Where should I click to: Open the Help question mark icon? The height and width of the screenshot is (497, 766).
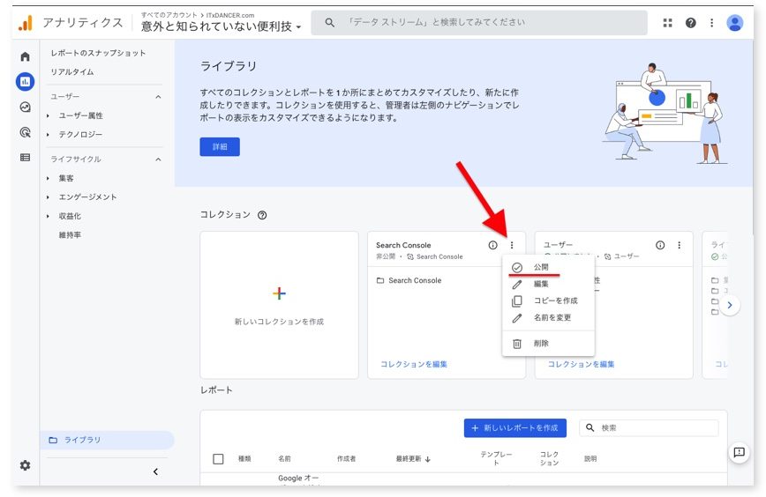[x=690, y=23]
